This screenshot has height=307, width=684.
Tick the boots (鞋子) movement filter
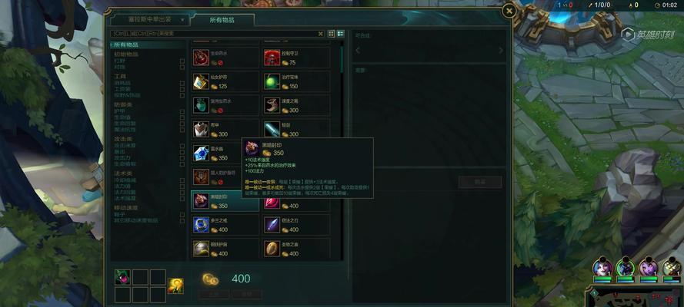tap(182, 215)
